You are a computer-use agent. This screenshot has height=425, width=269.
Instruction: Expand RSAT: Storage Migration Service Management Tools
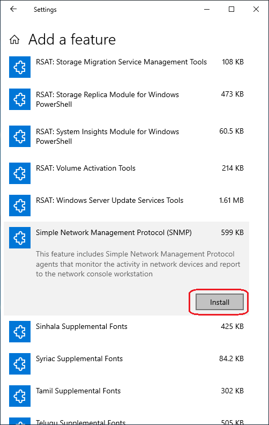coord(126,67)
